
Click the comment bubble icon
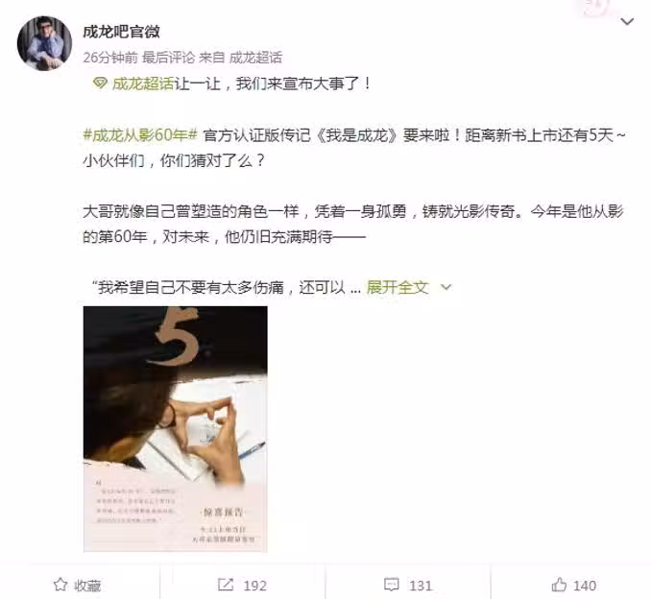391,585
